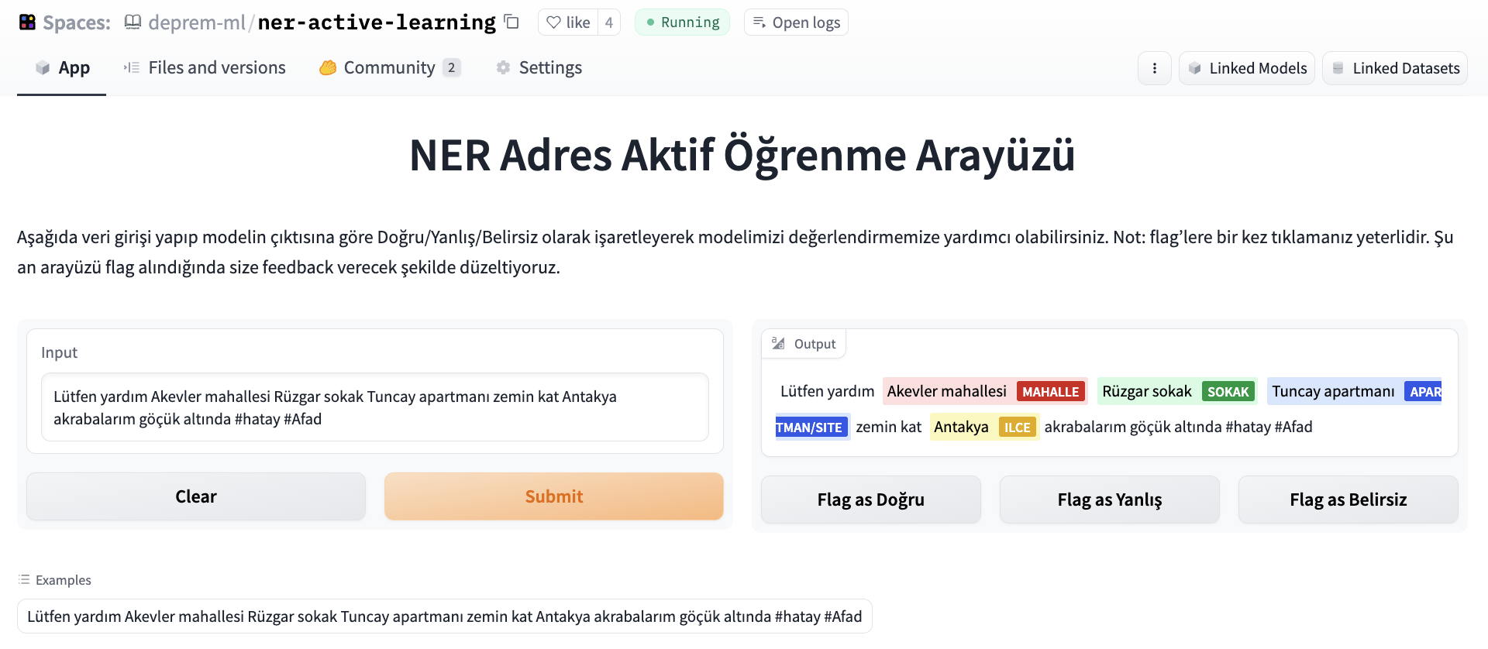Click the deprem-ml organization link
Viewport: 1488px width, 649px height.
tap(196, 22)
